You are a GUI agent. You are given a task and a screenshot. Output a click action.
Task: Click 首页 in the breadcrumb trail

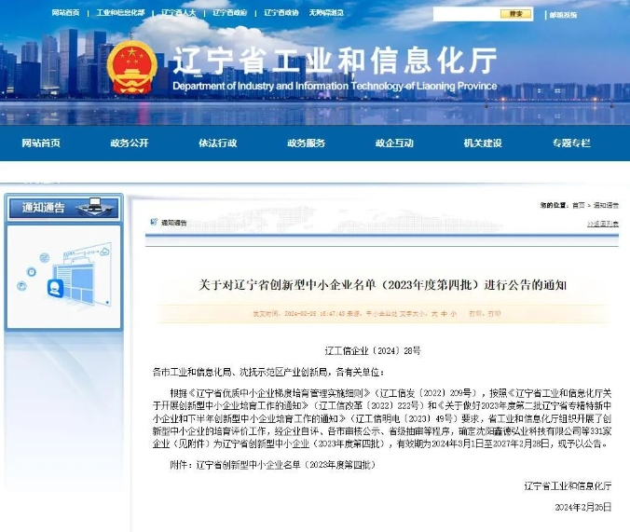coord(579,205)
